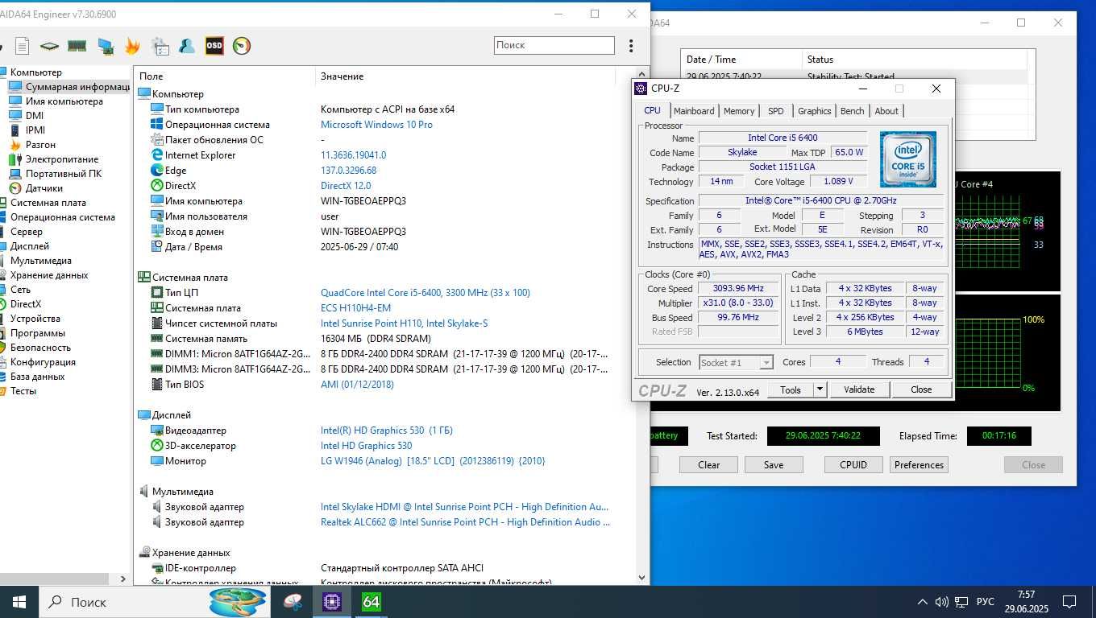Click the Edge browser row icon
Image resolution: width=1096 pixels, height=618 pixels.
(156, 171)
